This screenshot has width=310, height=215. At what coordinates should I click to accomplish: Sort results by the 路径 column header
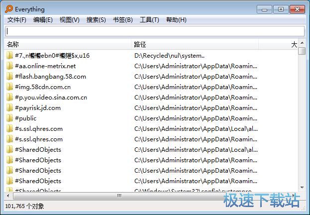(195, 44)
